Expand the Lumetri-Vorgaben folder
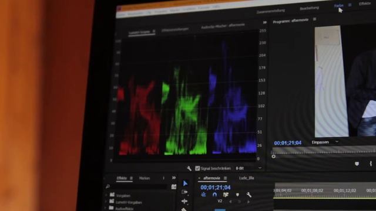The image size is (376, 211). coord(106,202)
